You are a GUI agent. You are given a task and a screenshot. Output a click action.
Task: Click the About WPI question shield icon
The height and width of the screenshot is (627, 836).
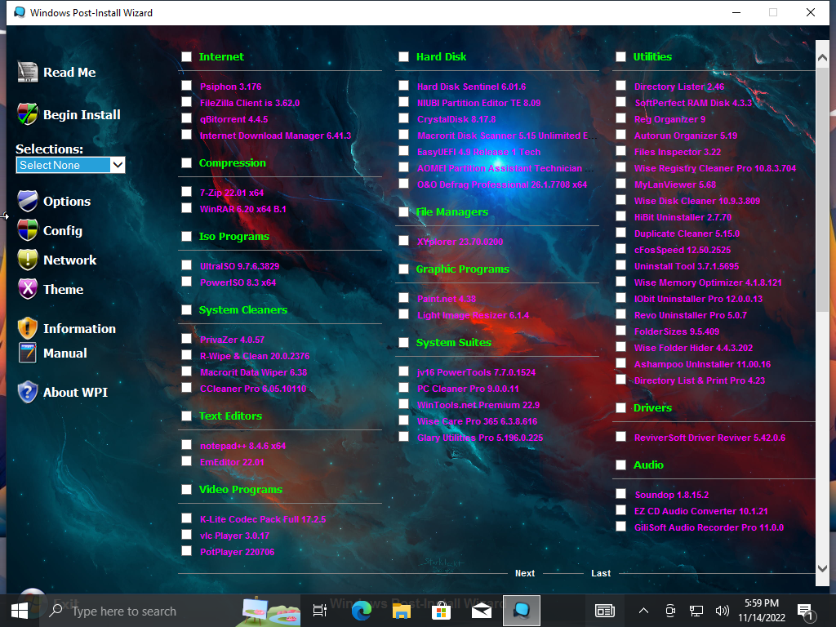point(28,392)
